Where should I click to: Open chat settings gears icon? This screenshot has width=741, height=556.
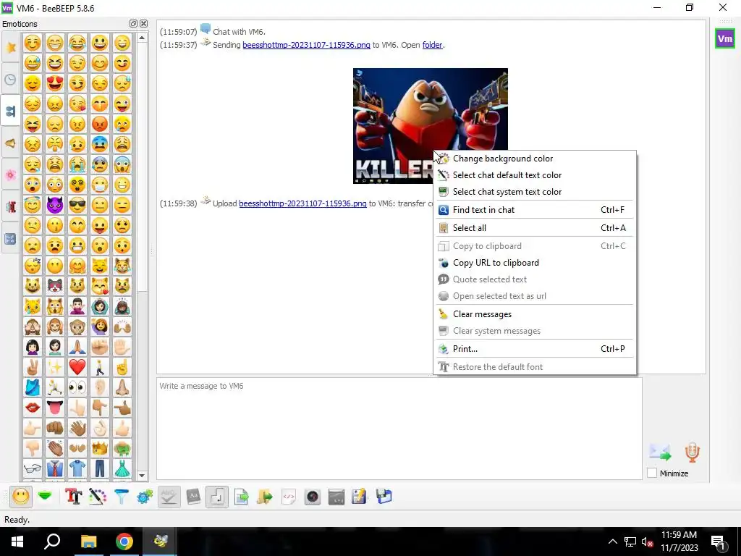coord(145,497)
